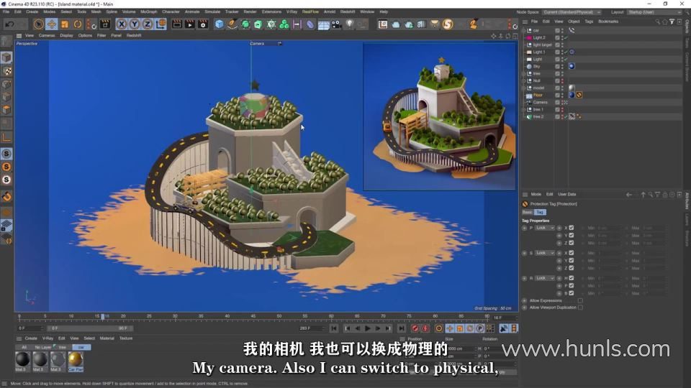Toggle Sky object layer checkbox
691x388 pixels.
coord(557,66)
